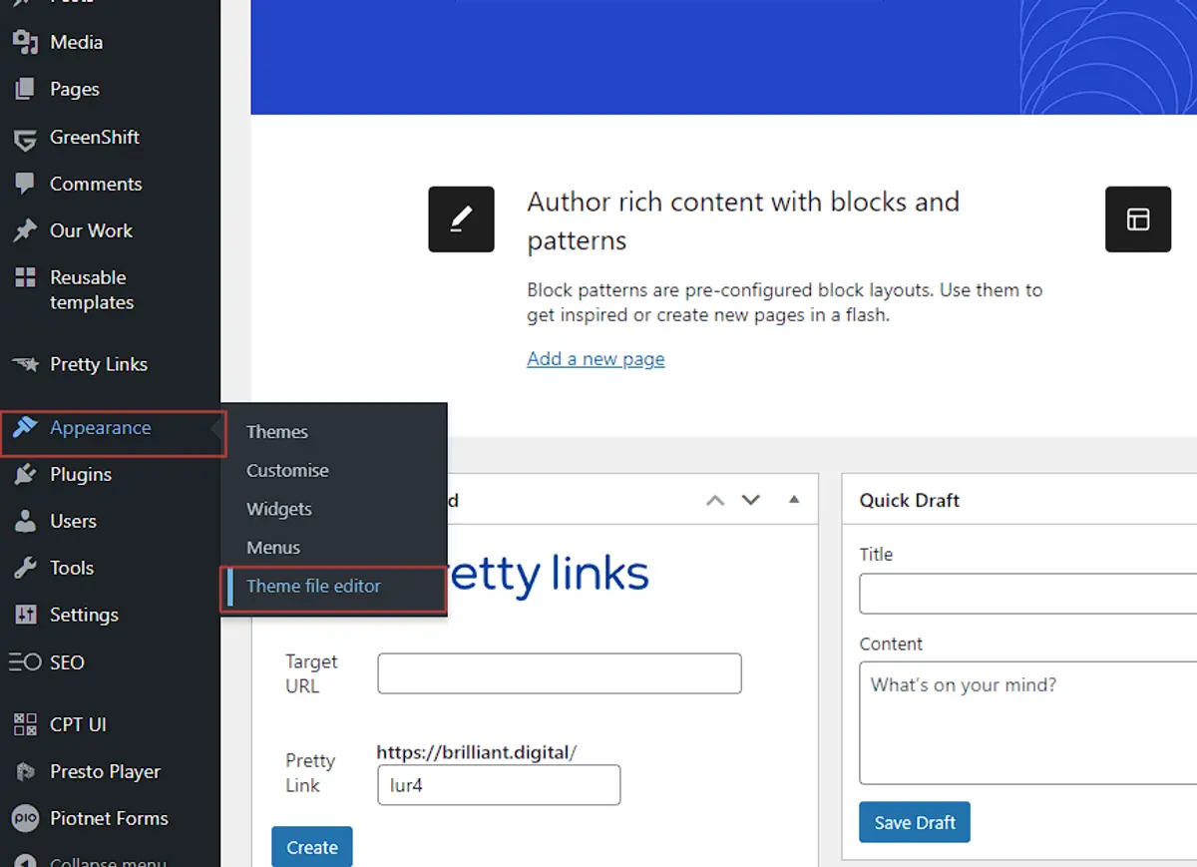Collapse the admin menu
Viewport: 1197px width, 867px height.
25,860
